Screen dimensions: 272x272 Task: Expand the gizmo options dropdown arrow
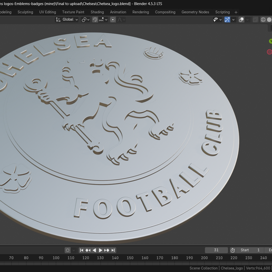(234, 20)
